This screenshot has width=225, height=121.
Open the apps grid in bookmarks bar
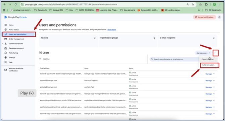click(4, 10)
